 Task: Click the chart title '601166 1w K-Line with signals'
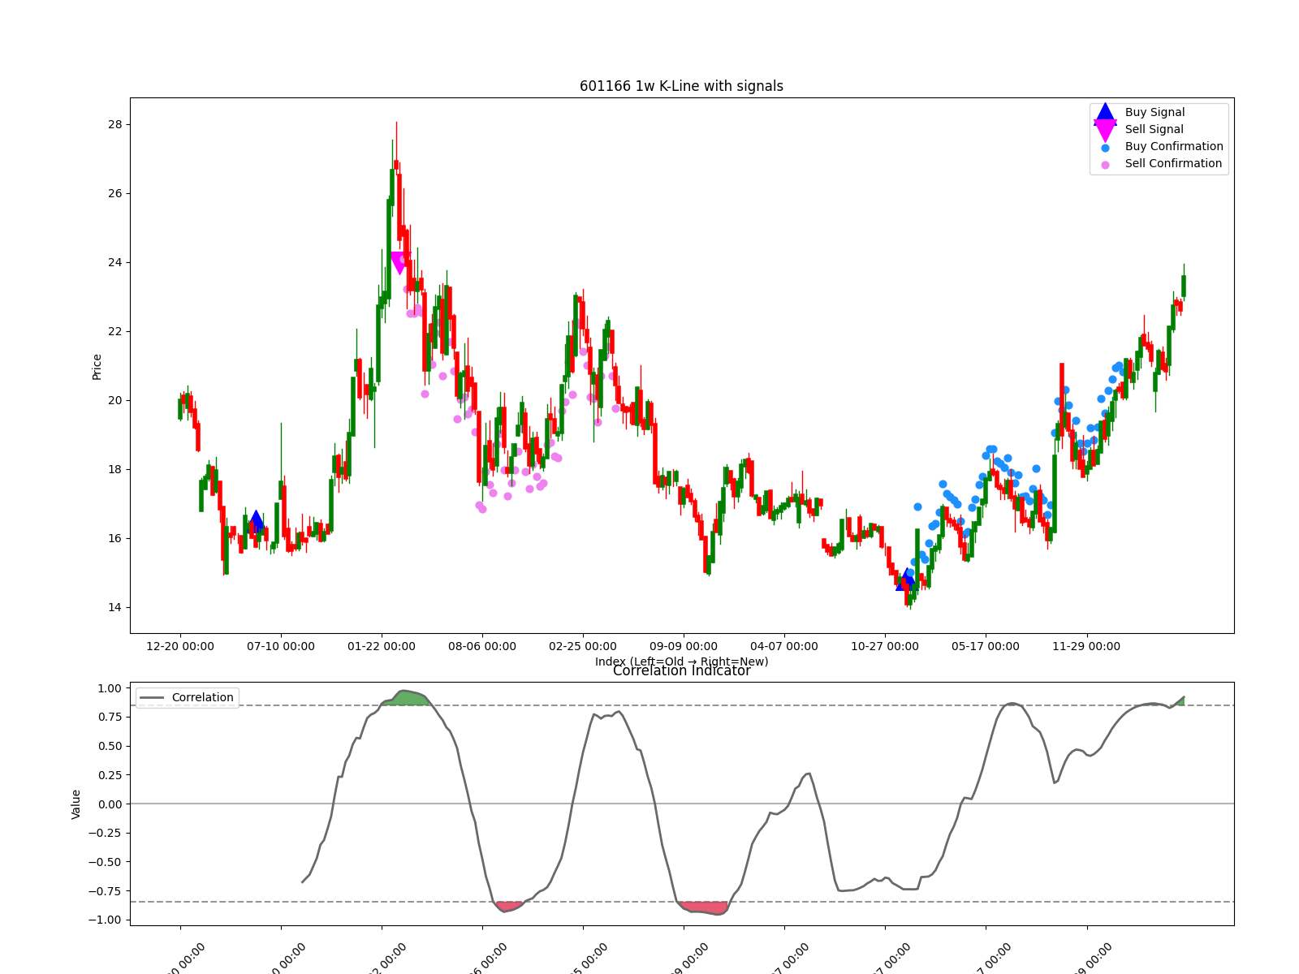[x=681, y=86]
